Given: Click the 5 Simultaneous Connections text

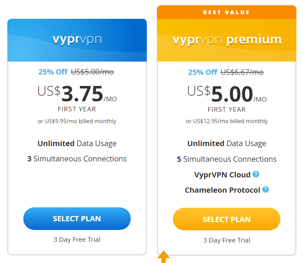Looking at the screenshot, I should [x=226, y=159].
